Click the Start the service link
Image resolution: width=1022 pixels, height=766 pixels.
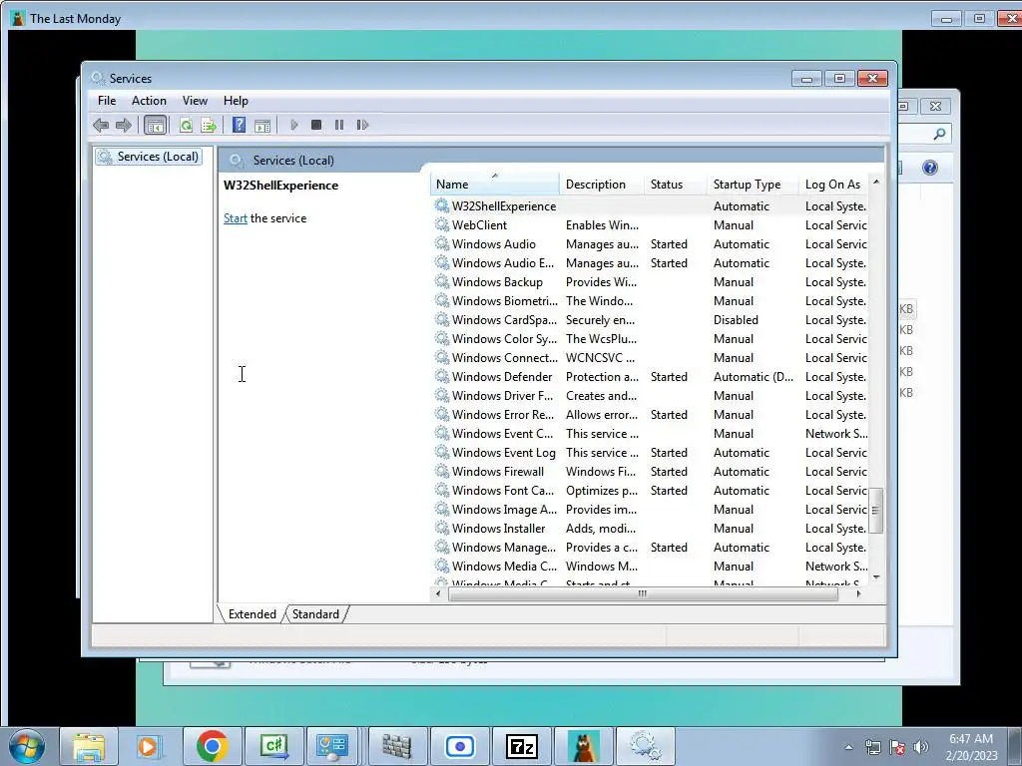click(236, 218)
